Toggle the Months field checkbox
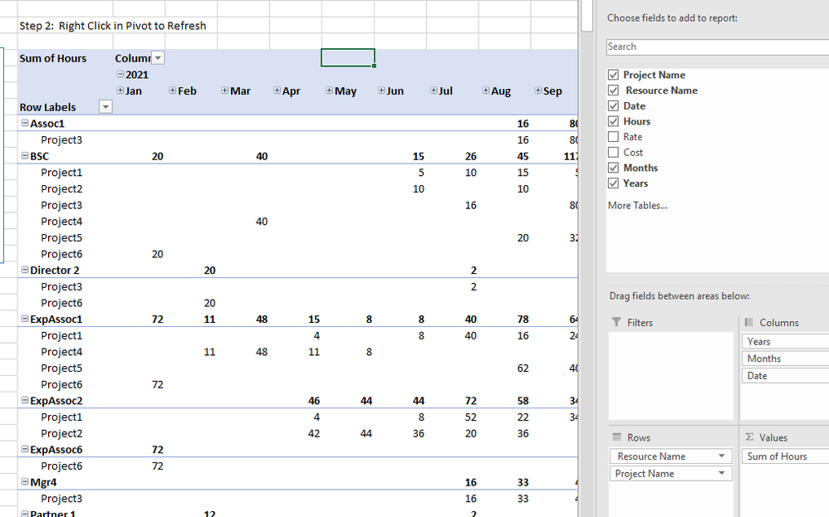The width and height of the screenshot is (829, 517). (613, 168)
